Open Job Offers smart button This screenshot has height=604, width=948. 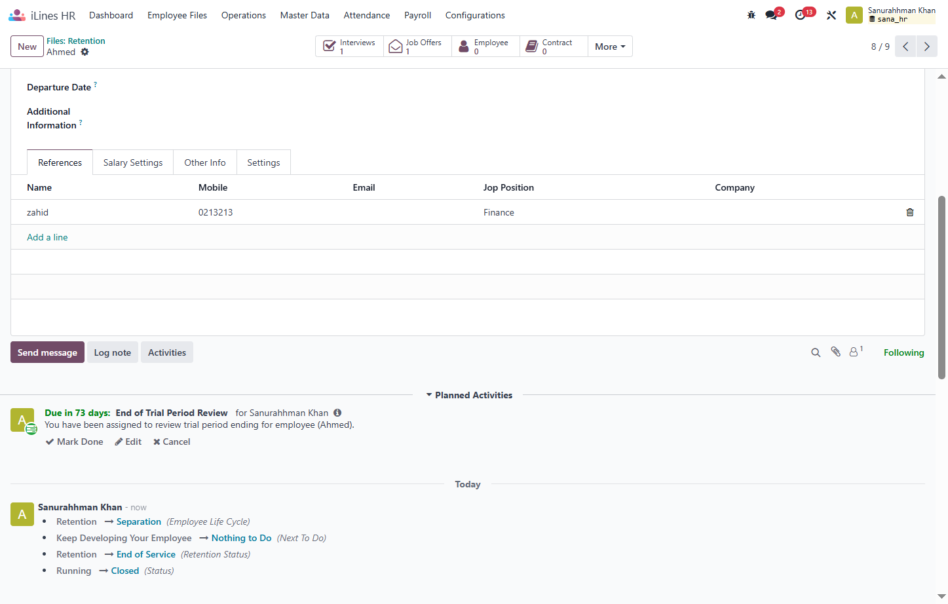coord(418,47)
